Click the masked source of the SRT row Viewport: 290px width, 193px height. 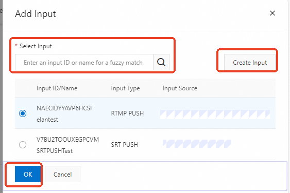pos(197,144)
